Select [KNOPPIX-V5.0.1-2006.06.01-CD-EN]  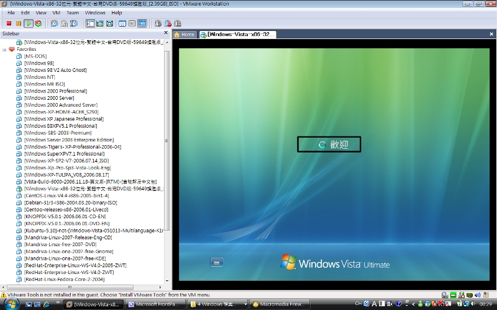point(65,216)
